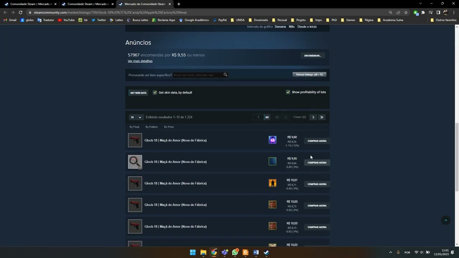Click the microphone icon in the system tray
Screen dimensions: 459x258
pyautogui.click(x=398, y=252)
